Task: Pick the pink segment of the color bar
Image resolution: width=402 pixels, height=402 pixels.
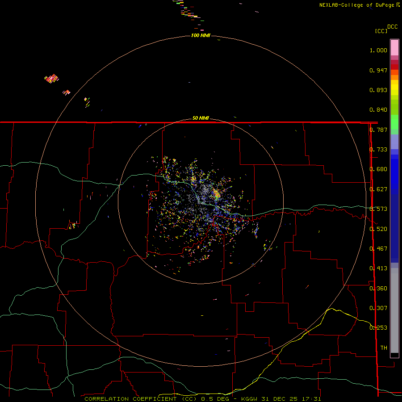Action: pos(394,48)
